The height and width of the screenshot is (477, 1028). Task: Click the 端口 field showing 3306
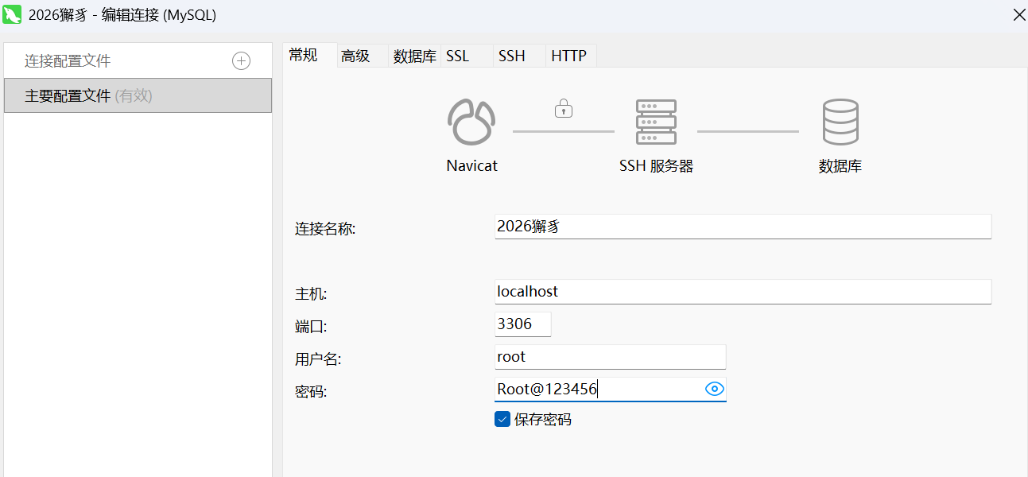point(522,324)
